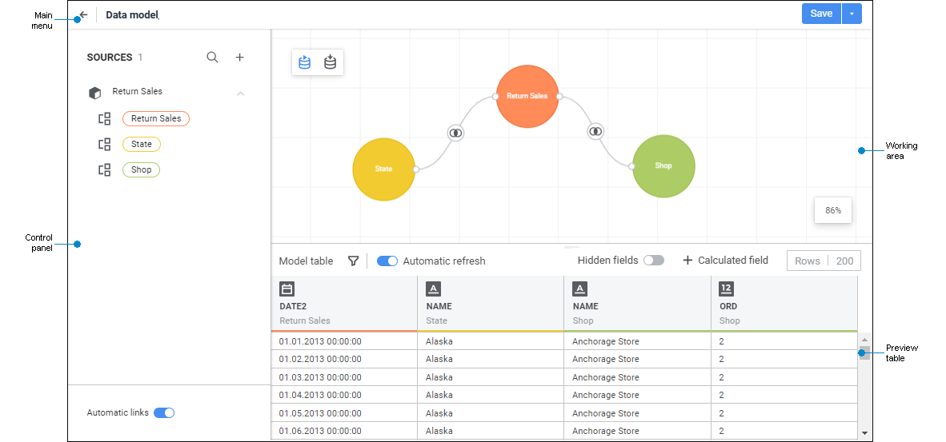The image size is (946, 442).
Task: Select the Shop green table tag
Action: pos(141,169)
